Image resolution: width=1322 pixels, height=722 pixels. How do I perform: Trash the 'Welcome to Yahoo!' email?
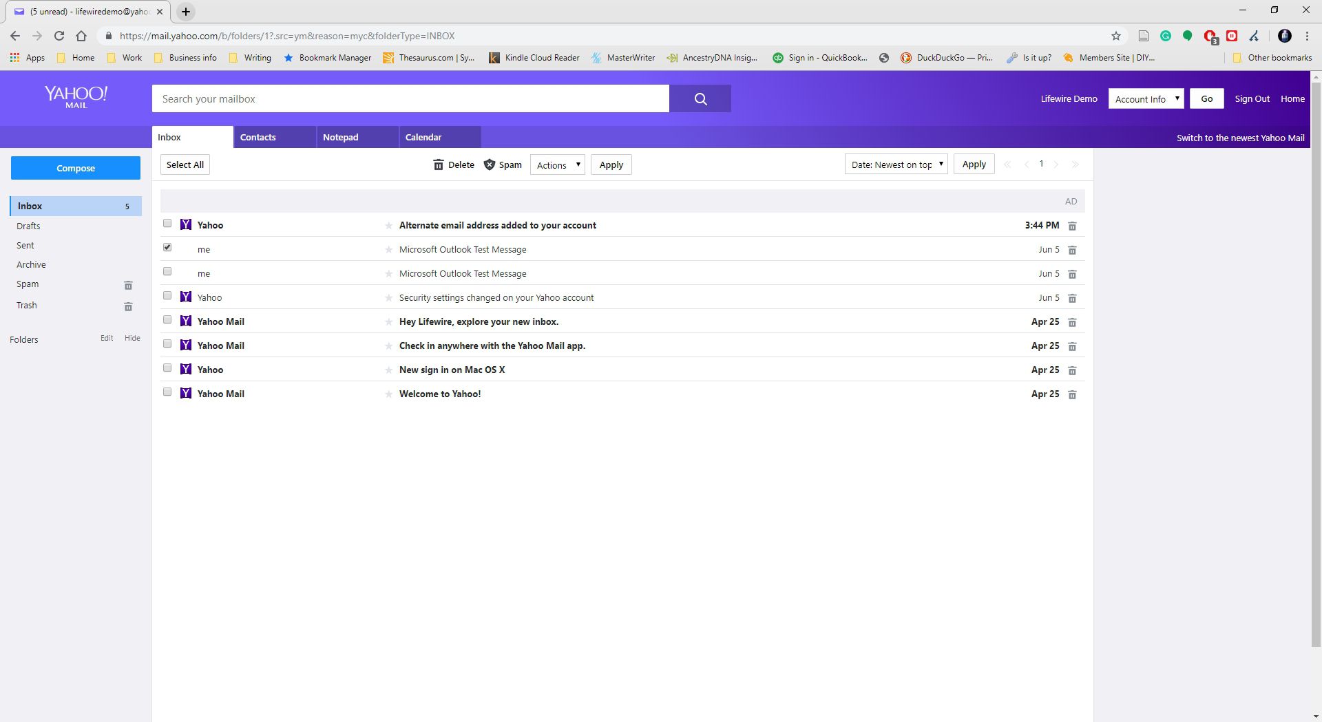[1072, 394]
